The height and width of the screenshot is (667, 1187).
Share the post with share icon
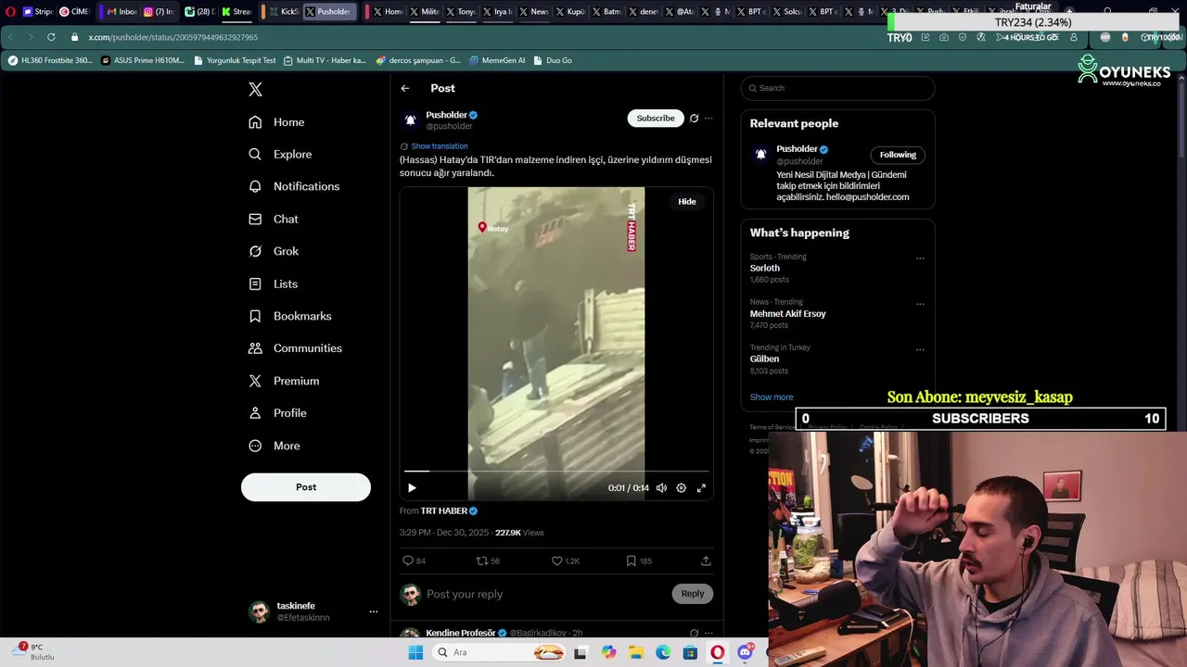706,560
